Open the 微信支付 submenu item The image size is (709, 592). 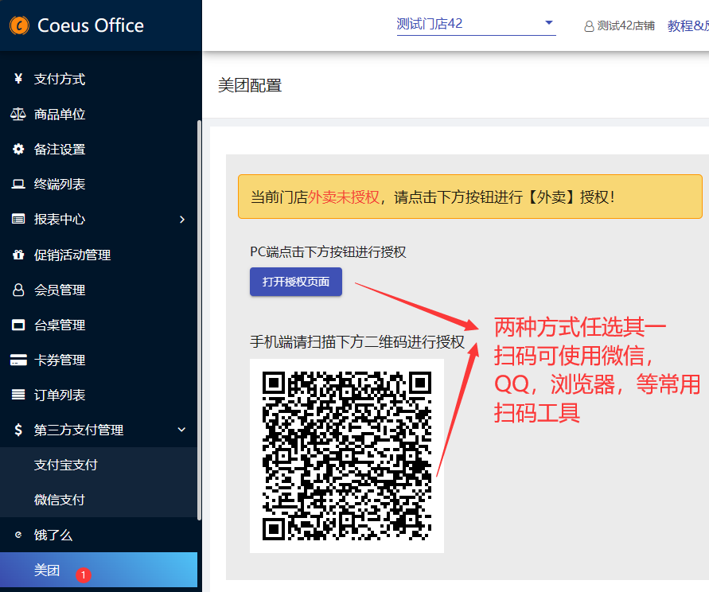tap(60, 500)
